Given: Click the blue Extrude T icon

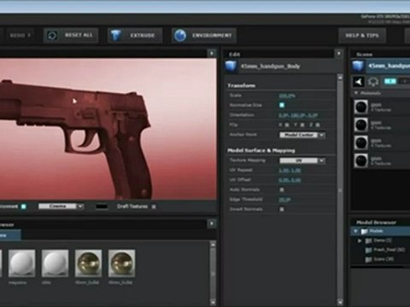Looking at the screenshot, I should [115, 35].
